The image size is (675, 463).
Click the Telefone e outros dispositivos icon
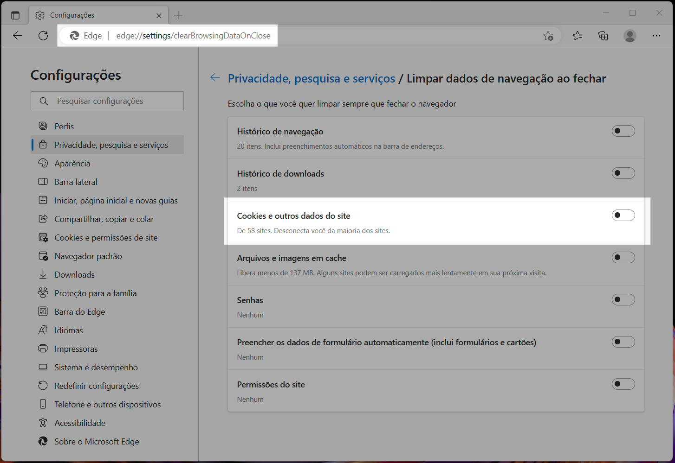(x=43, y=404)
